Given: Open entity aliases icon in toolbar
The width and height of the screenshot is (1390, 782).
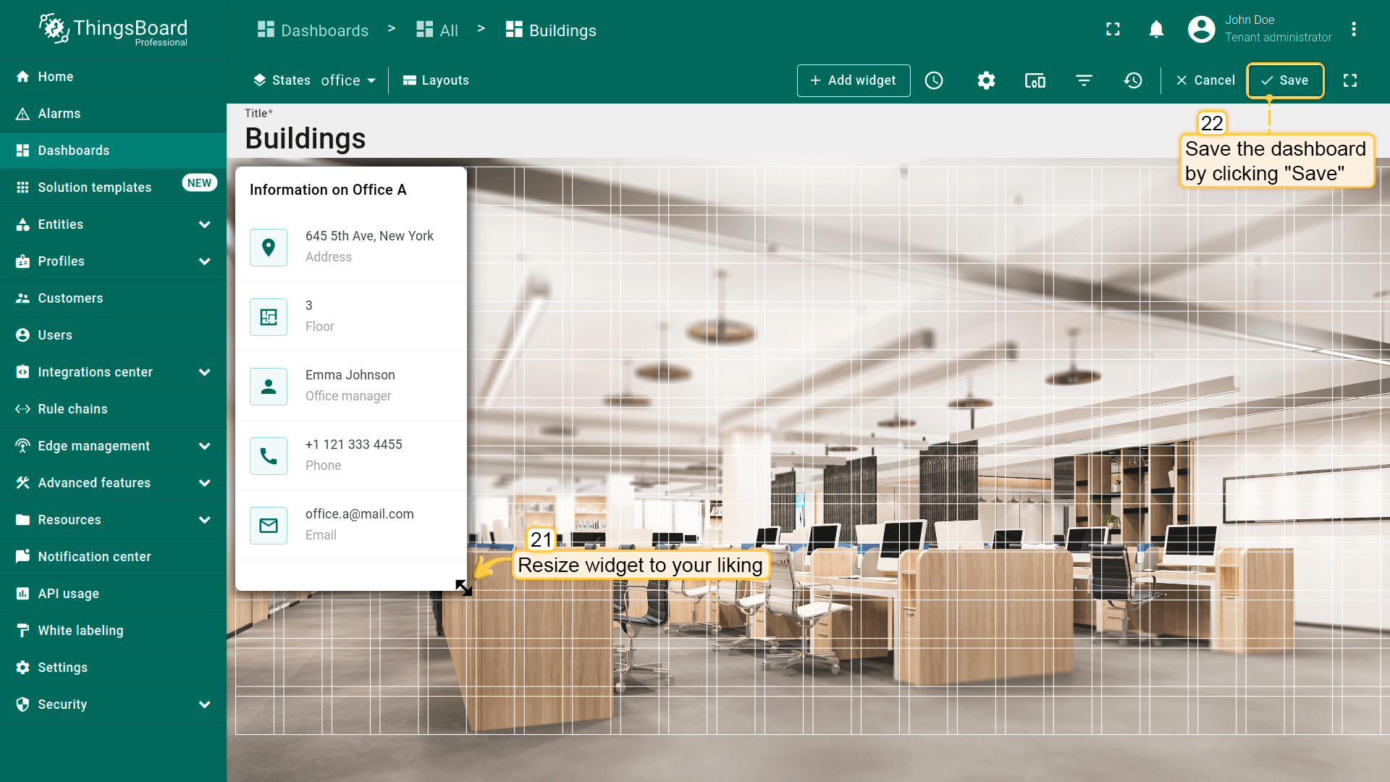Looking at the screenshot, I should pyautogui.click(x=1035, y=80).
